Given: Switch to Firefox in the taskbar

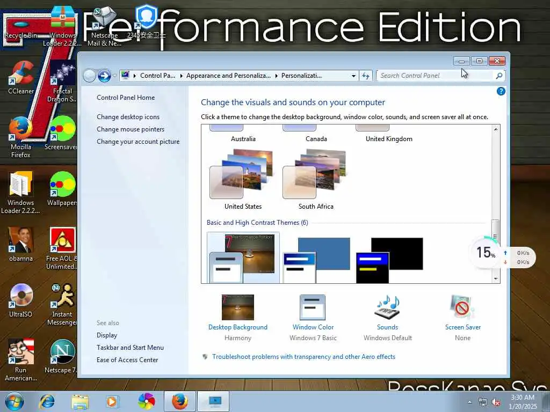Looking at the screenshot, I should [x=179, y=401].
